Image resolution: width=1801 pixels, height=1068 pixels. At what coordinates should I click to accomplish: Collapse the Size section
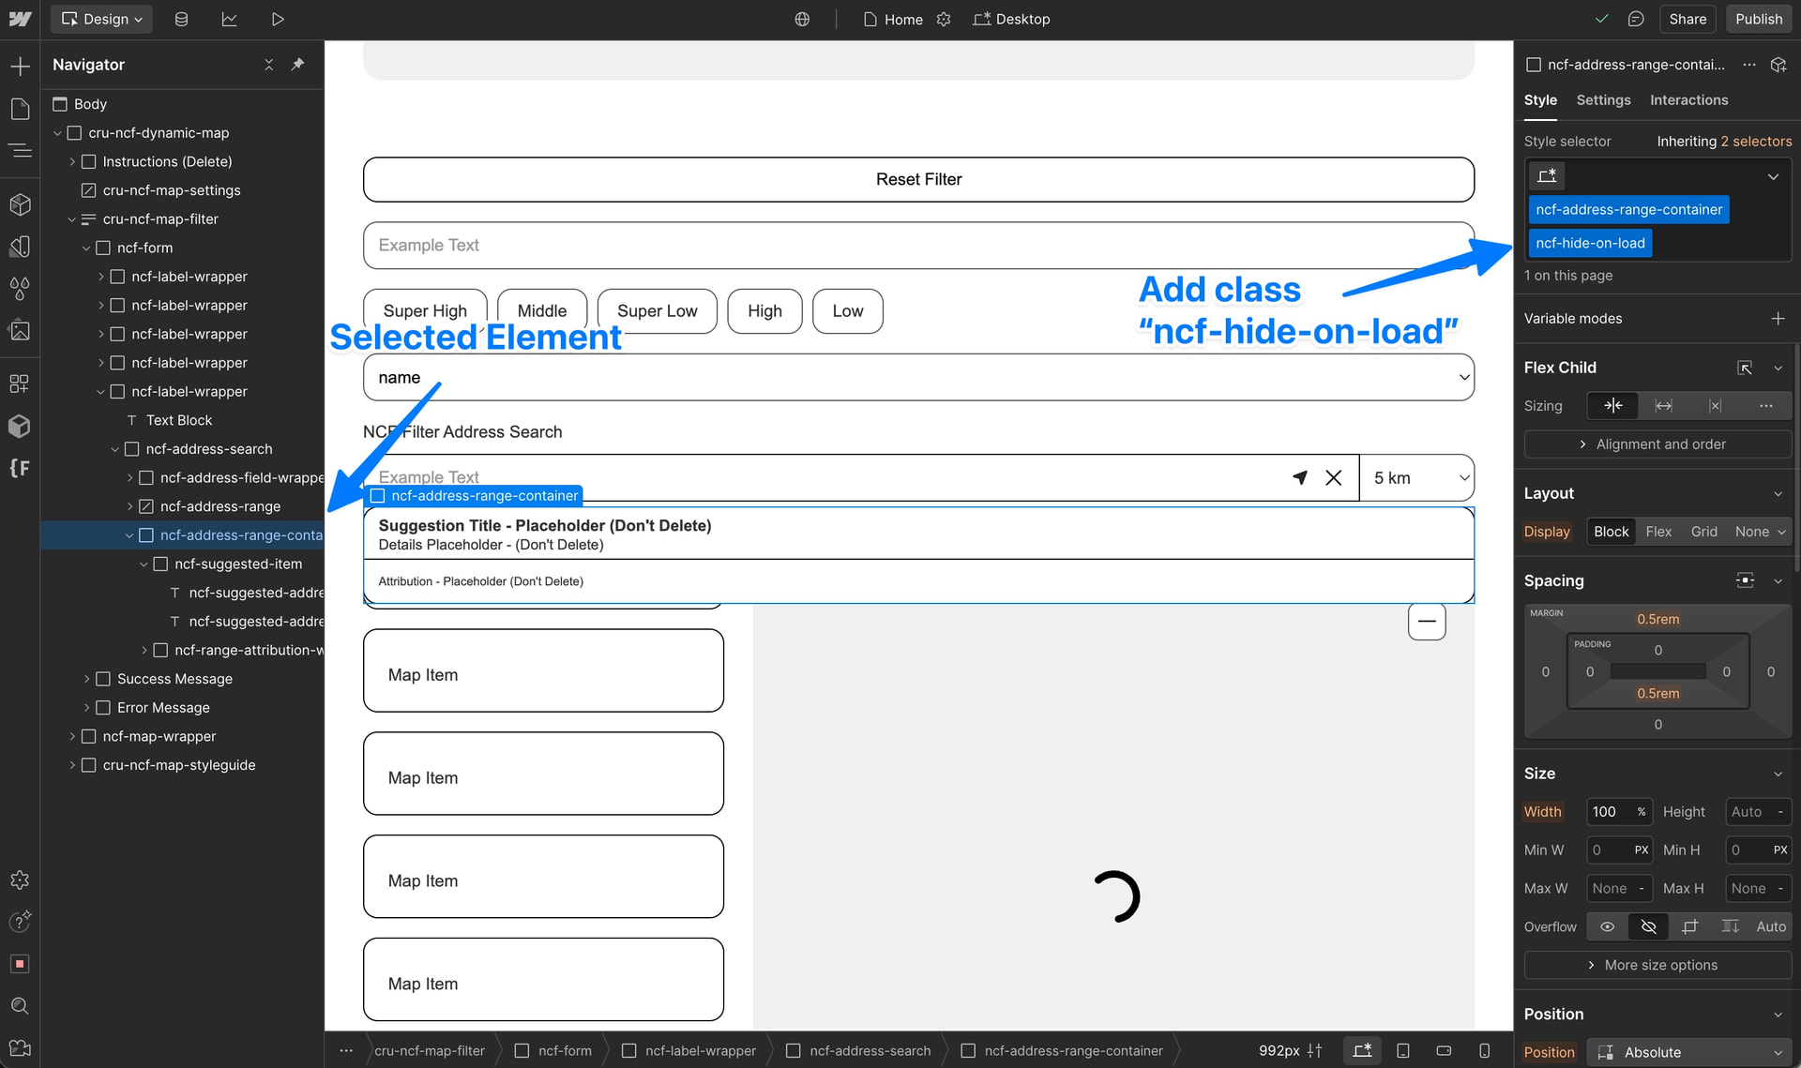point(1778,774)
